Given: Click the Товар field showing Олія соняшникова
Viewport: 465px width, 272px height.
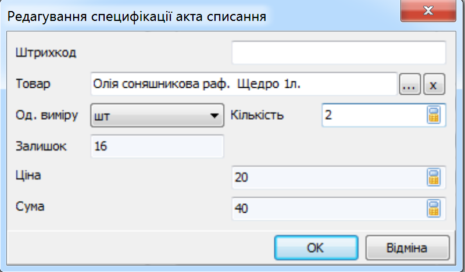Looking at the screenshot, I should (x=244, y=84).
